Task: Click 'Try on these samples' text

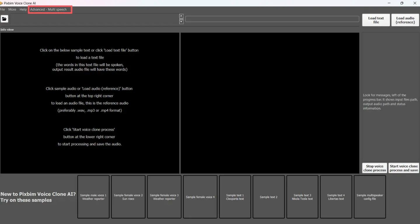Action: pyautogui.click(x=26, y=200)
